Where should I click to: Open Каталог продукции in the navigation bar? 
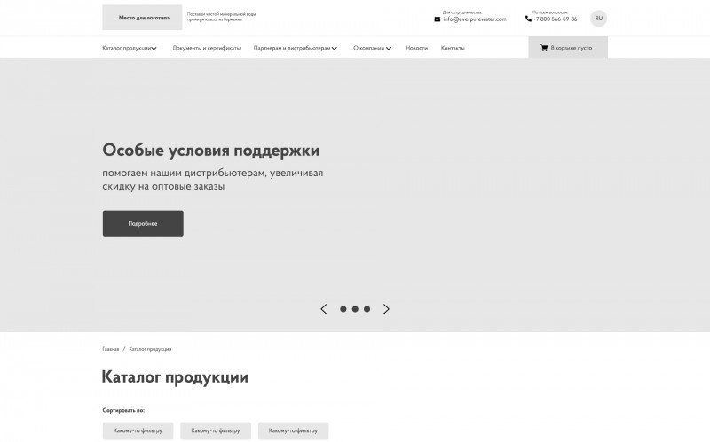126,48
